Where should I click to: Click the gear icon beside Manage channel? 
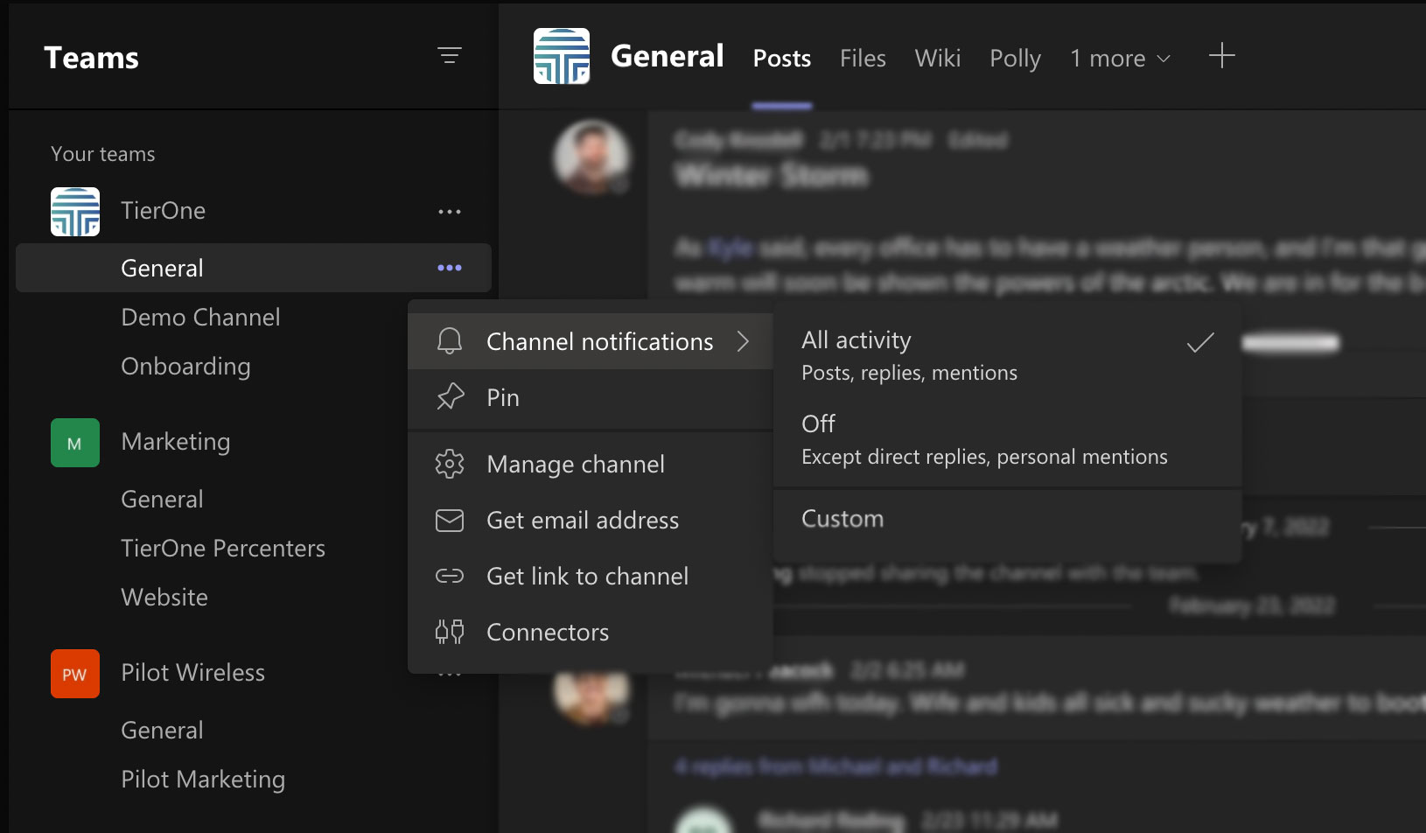pyautogui.click(x=450, y=464)
